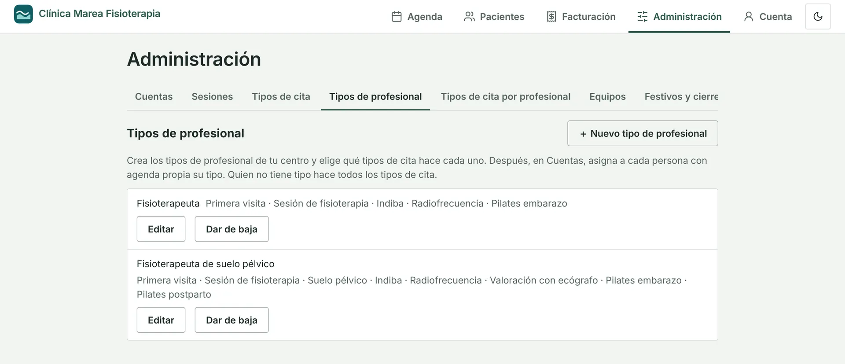
Task: Click the Administración page heading
Action: 194,59
